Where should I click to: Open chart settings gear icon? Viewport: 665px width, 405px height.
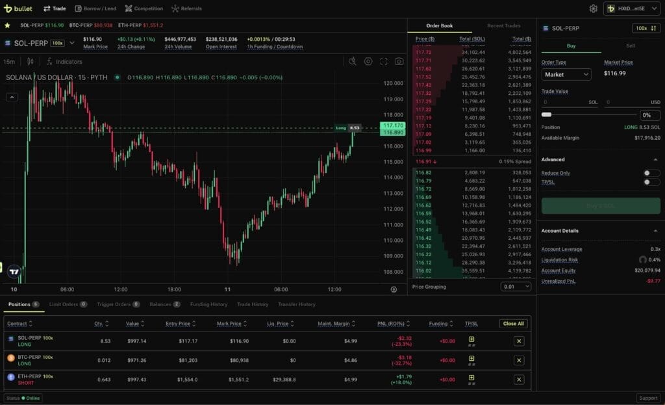point(368,61)
